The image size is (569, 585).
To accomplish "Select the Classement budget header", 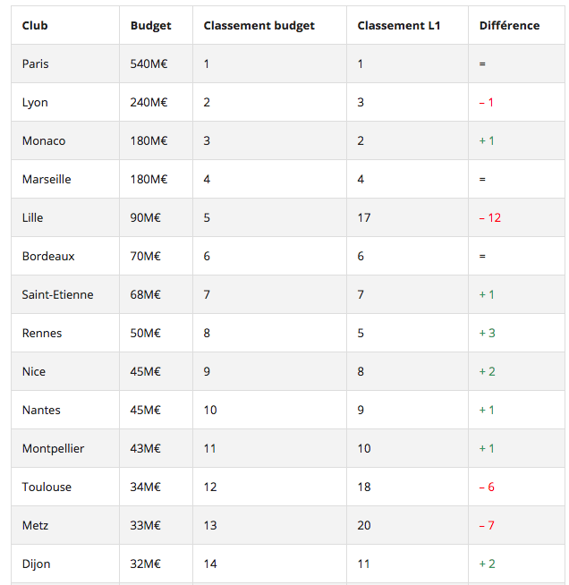I will (x=259, y=26).
